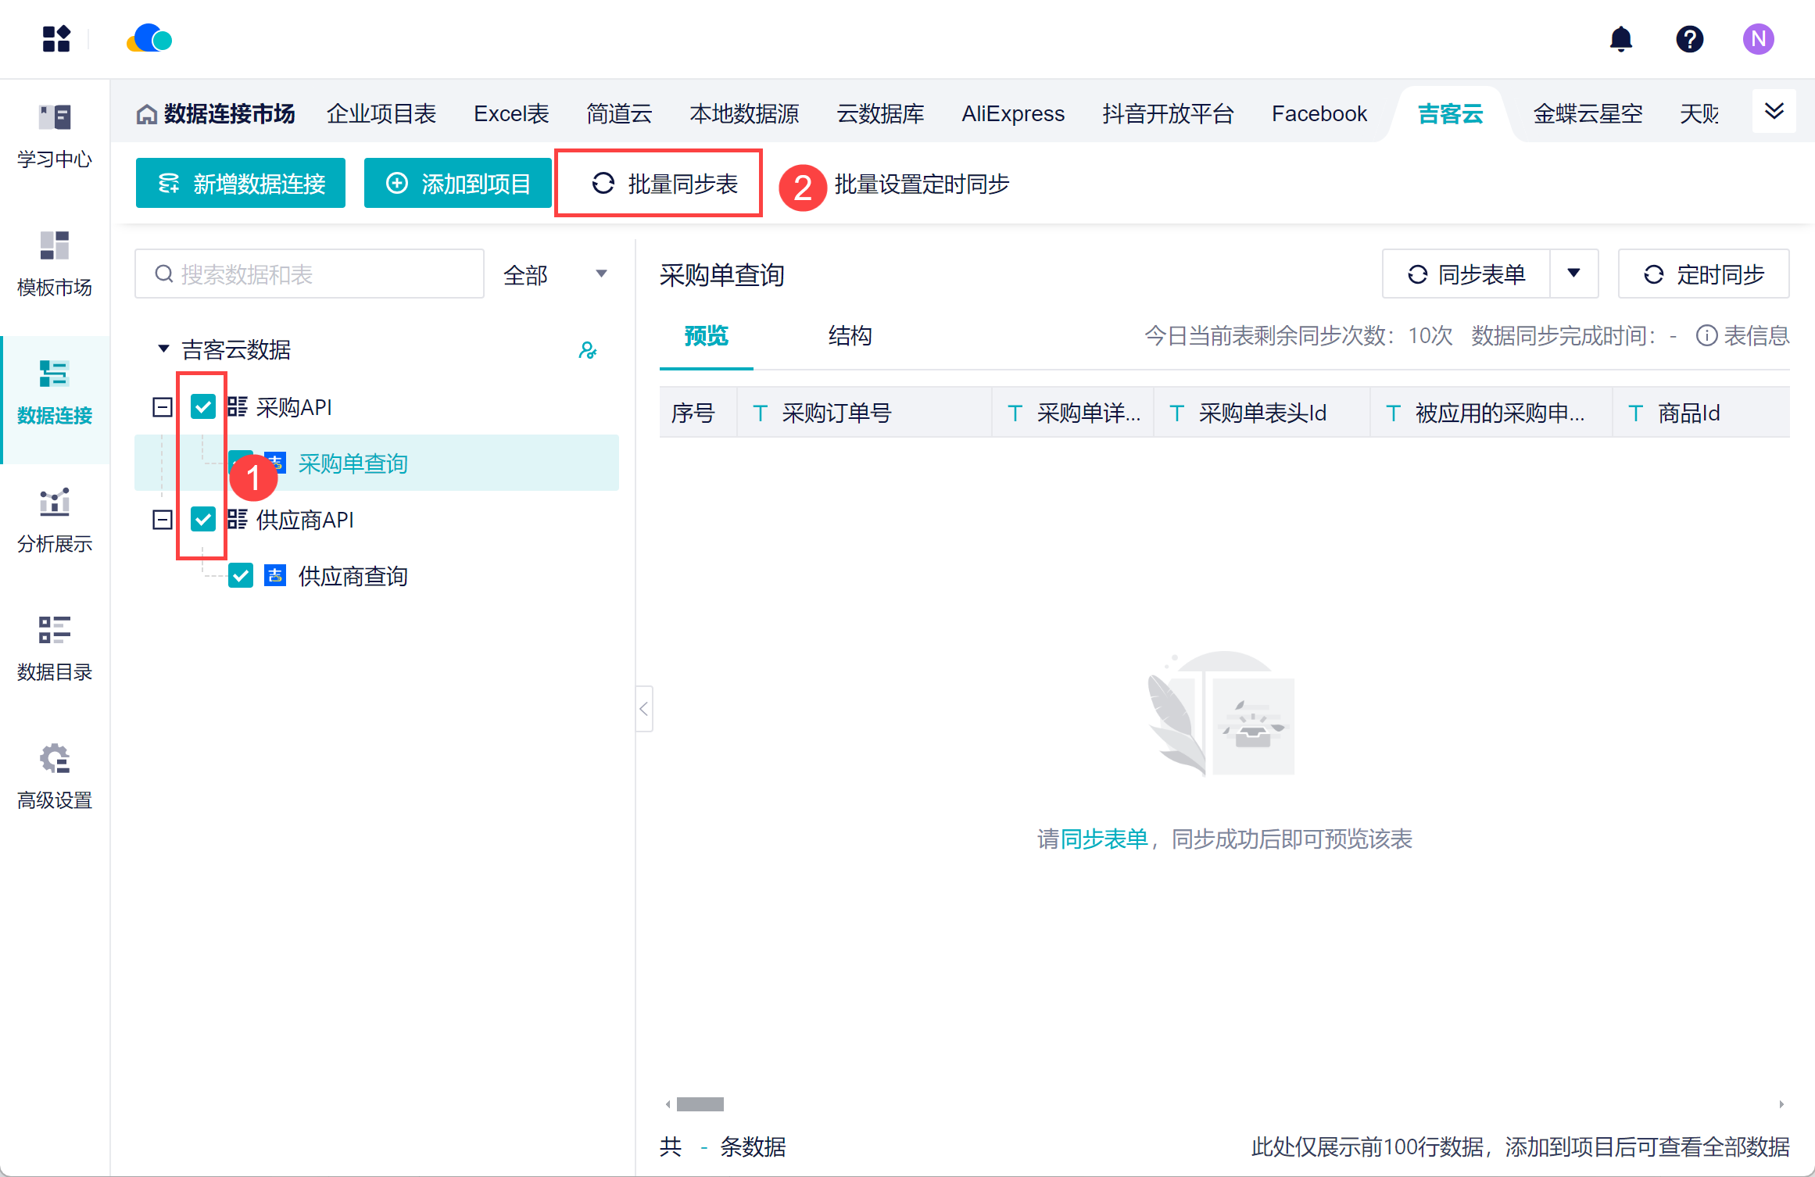Open the app grid launcher icon
The width and height of the screenshot is (1815, 1177).
click(x=56, y=38)
